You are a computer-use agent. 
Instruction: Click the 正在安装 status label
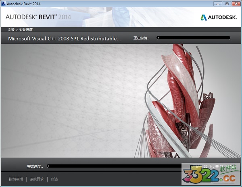[x=141, y=38]
